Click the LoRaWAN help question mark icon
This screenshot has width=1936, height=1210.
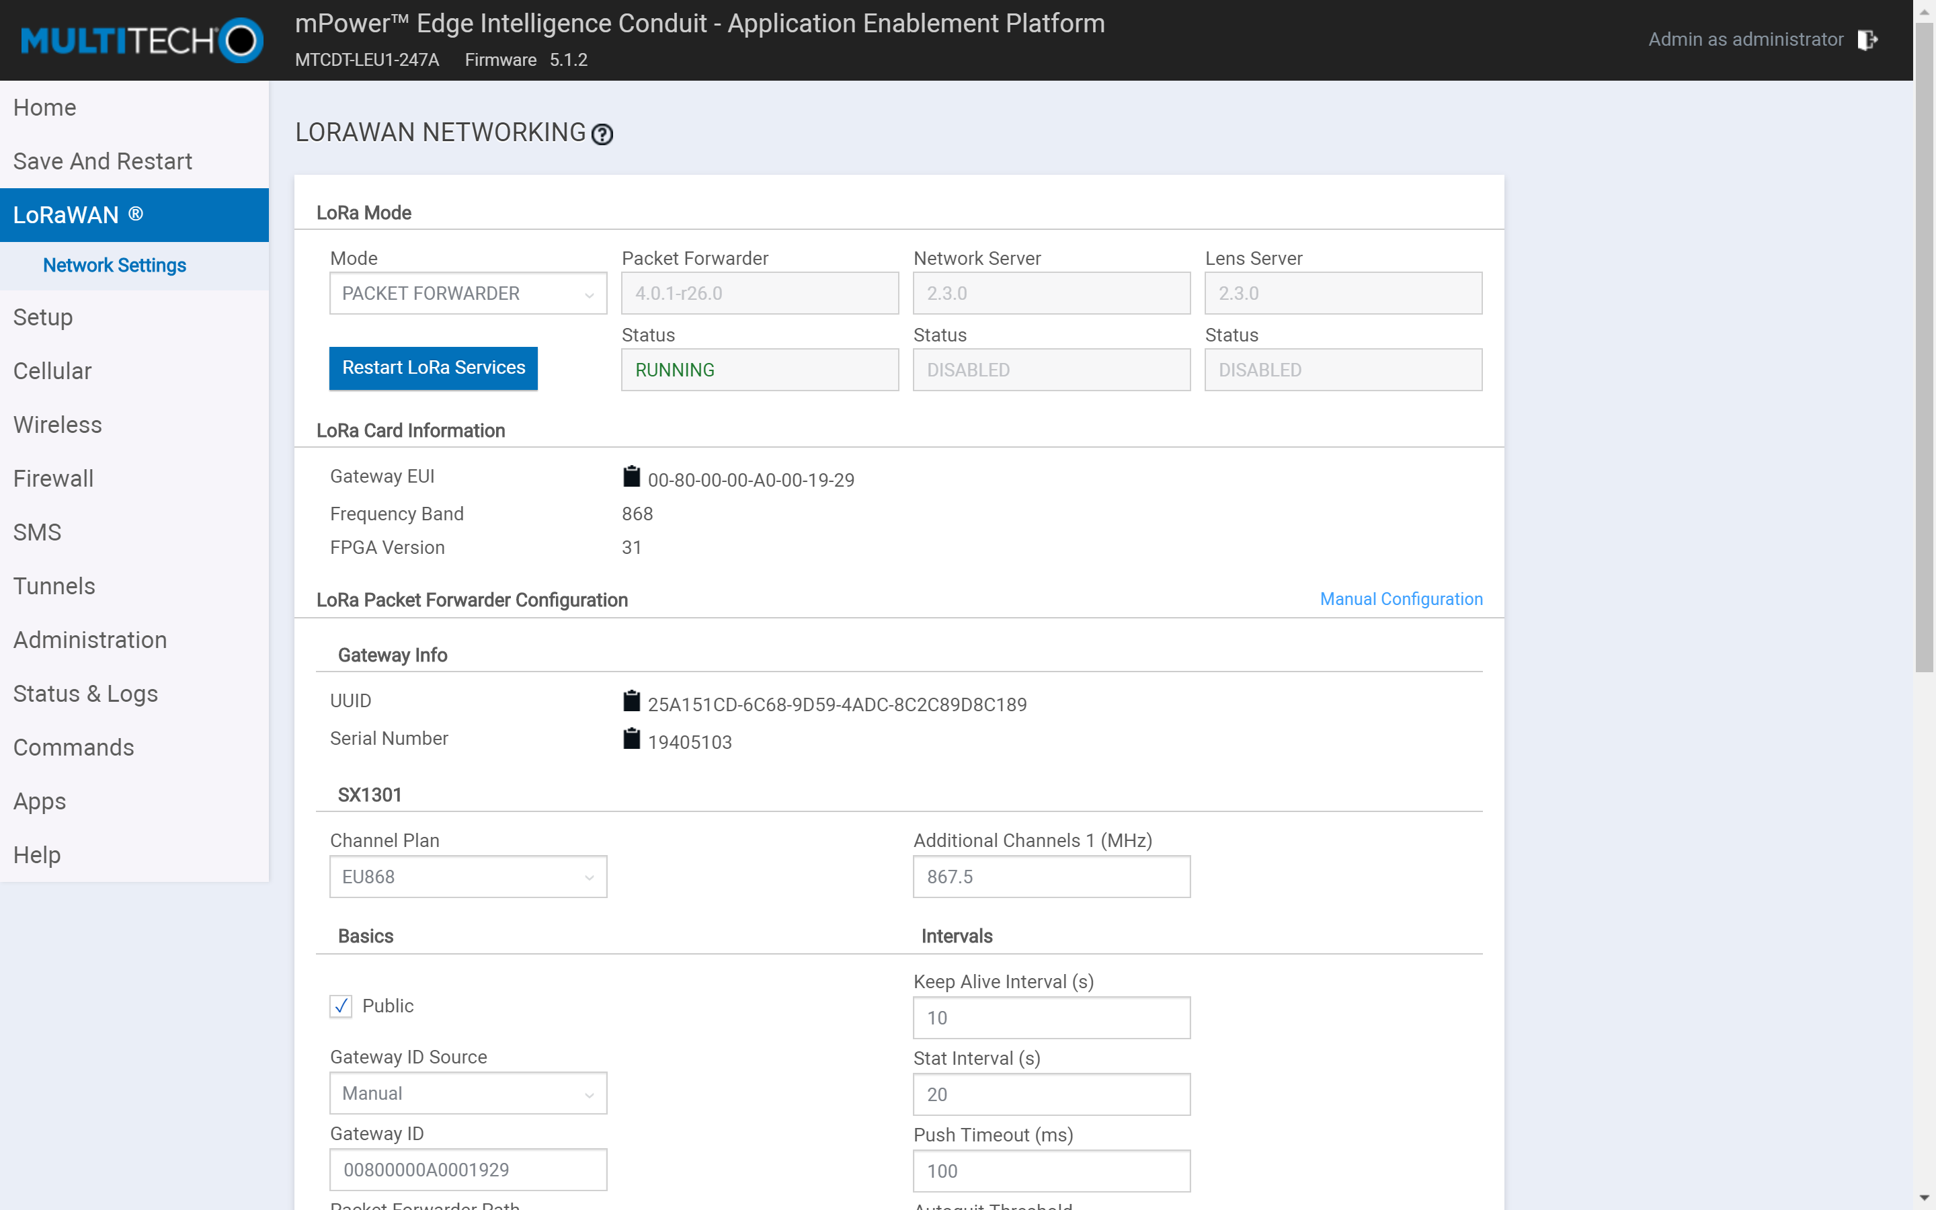[x=604, y=134]
